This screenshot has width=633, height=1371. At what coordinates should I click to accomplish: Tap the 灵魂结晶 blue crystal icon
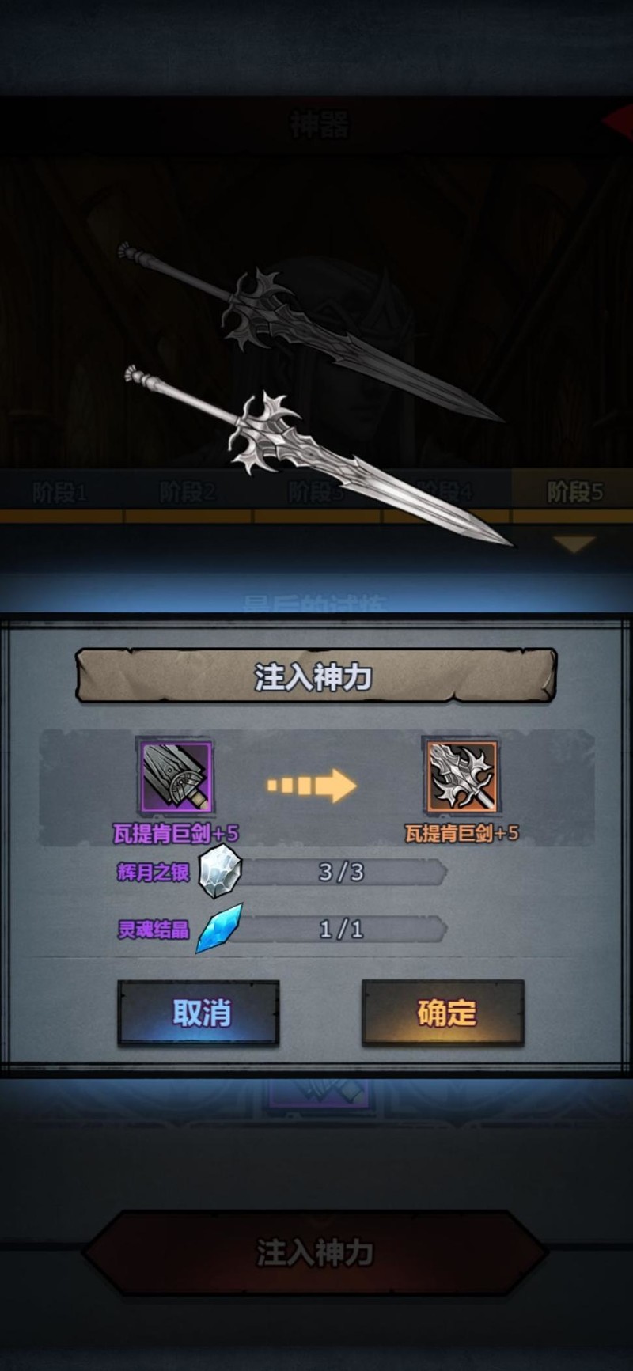pos(219,928)
